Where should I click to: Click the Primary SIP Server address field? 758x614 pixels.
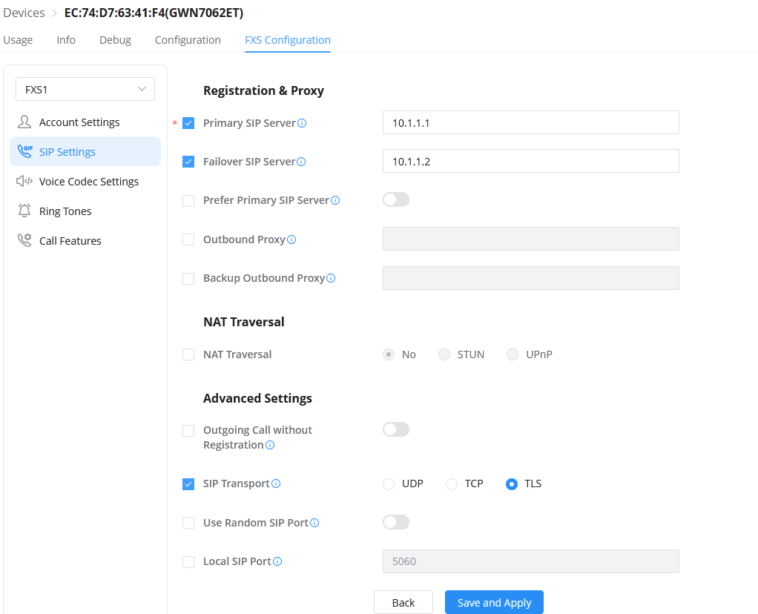click(x=531, y=122)
